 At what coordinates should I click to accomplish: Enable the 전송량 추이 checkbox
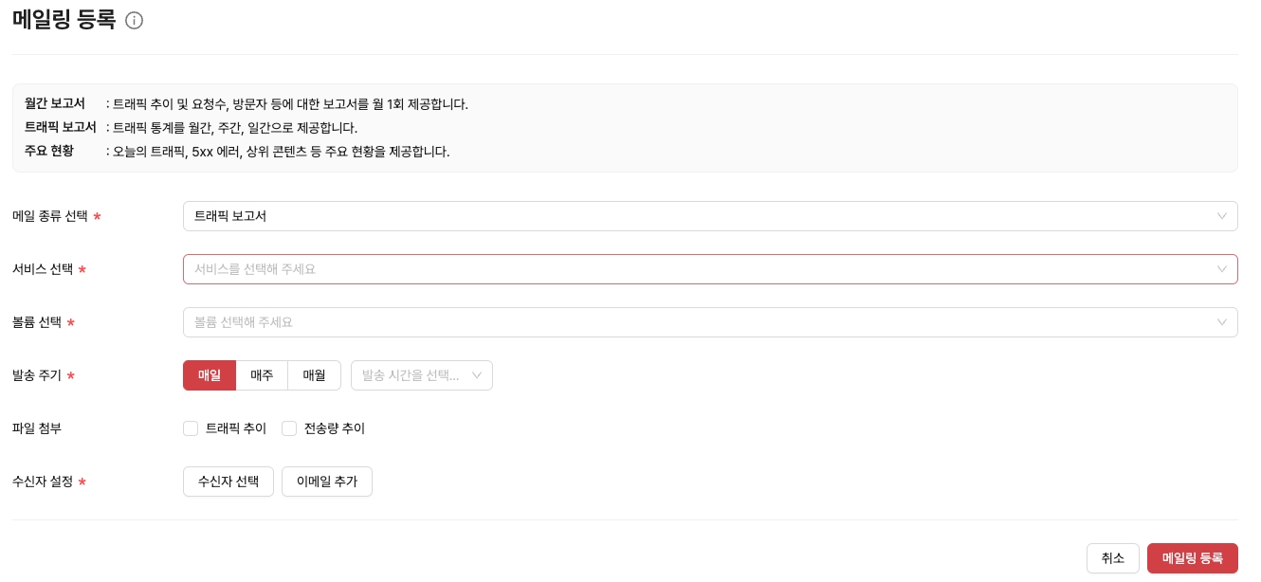tap(289, 428)
